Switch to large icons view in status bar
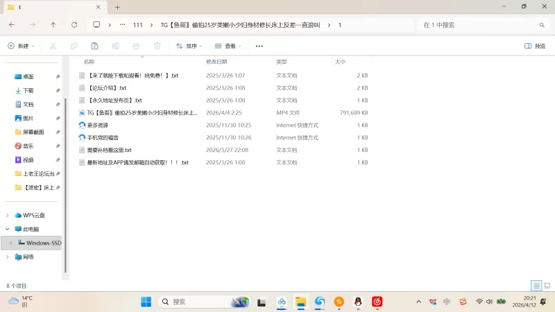 547,286
